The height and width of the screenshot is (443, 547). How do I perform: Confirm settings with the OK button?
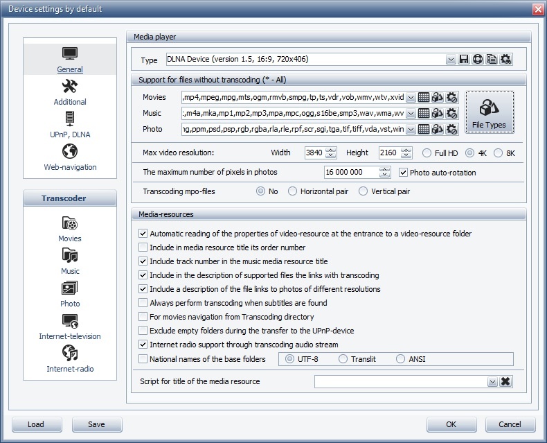coord(451,424)
